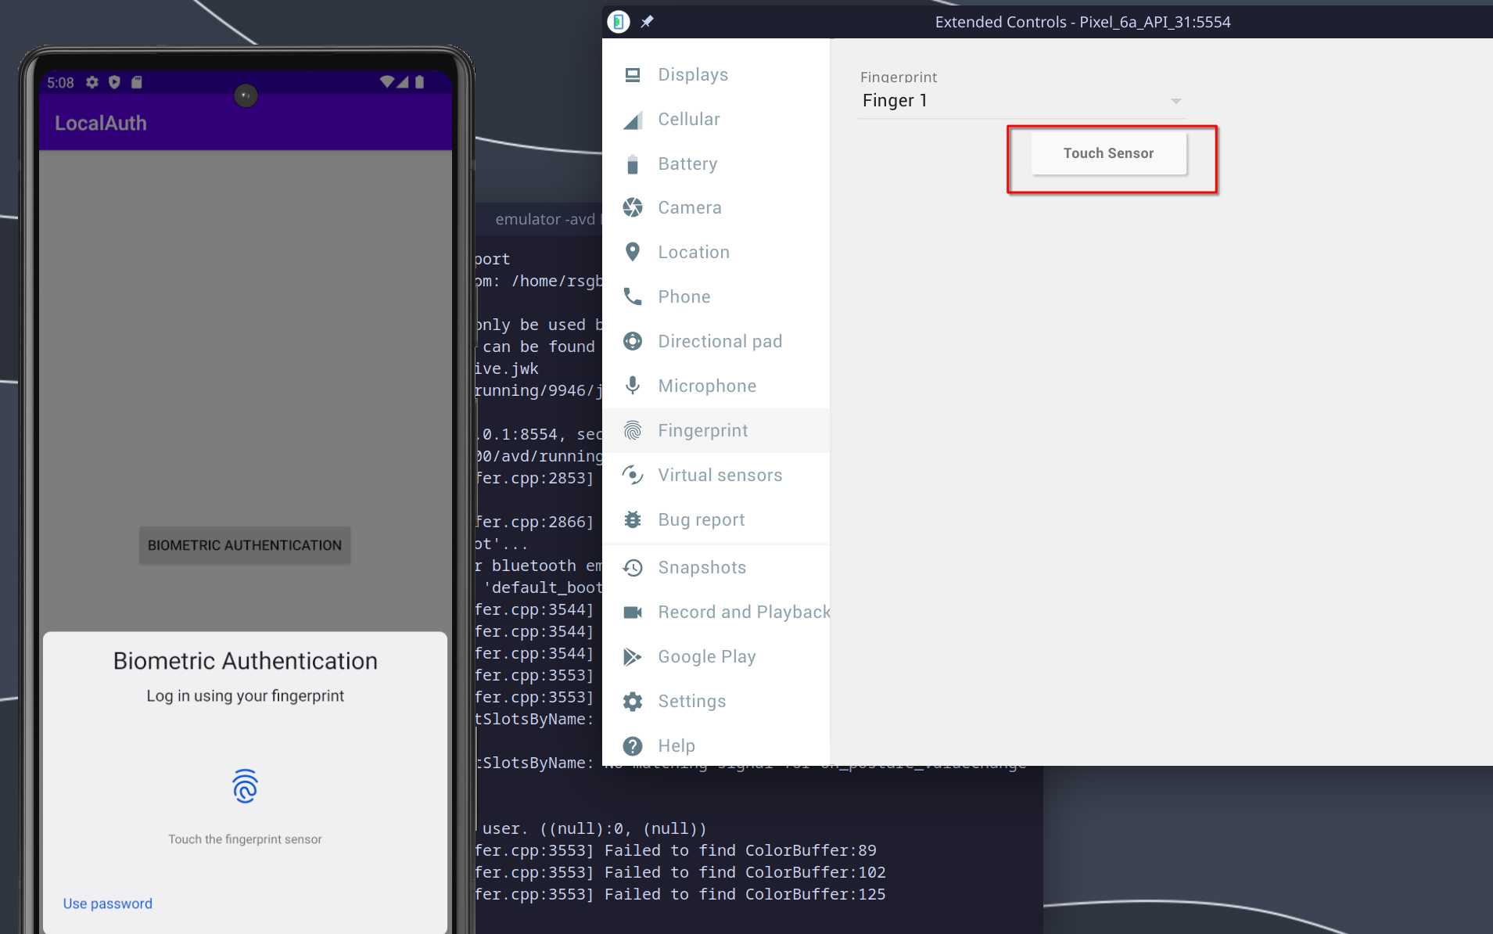This screenshot has width=1493, height=934.
Task: Click the Touch Sensor button
Action: click(x=1107, y=153)
